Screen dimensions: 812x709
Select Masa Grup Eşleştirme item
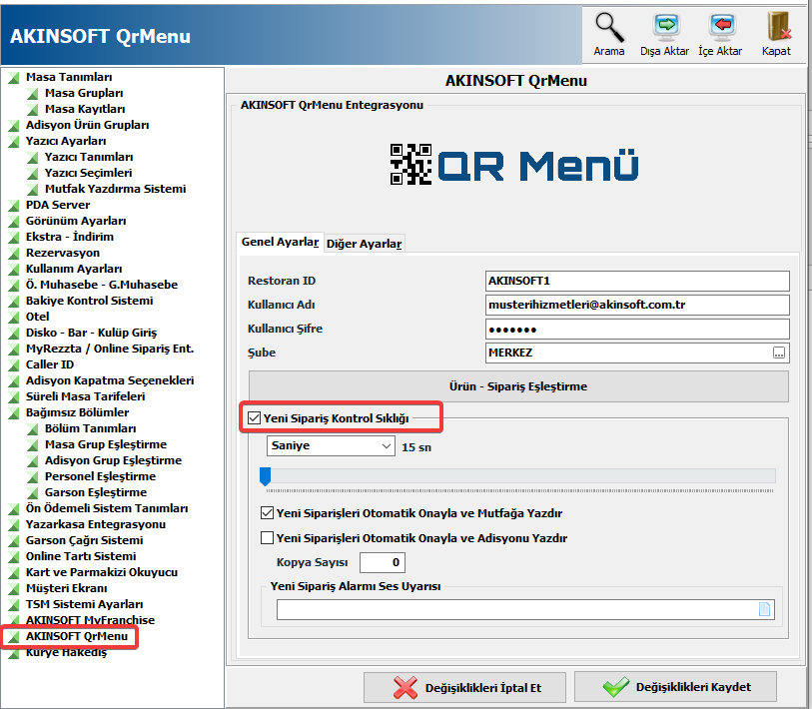[106, 445]
